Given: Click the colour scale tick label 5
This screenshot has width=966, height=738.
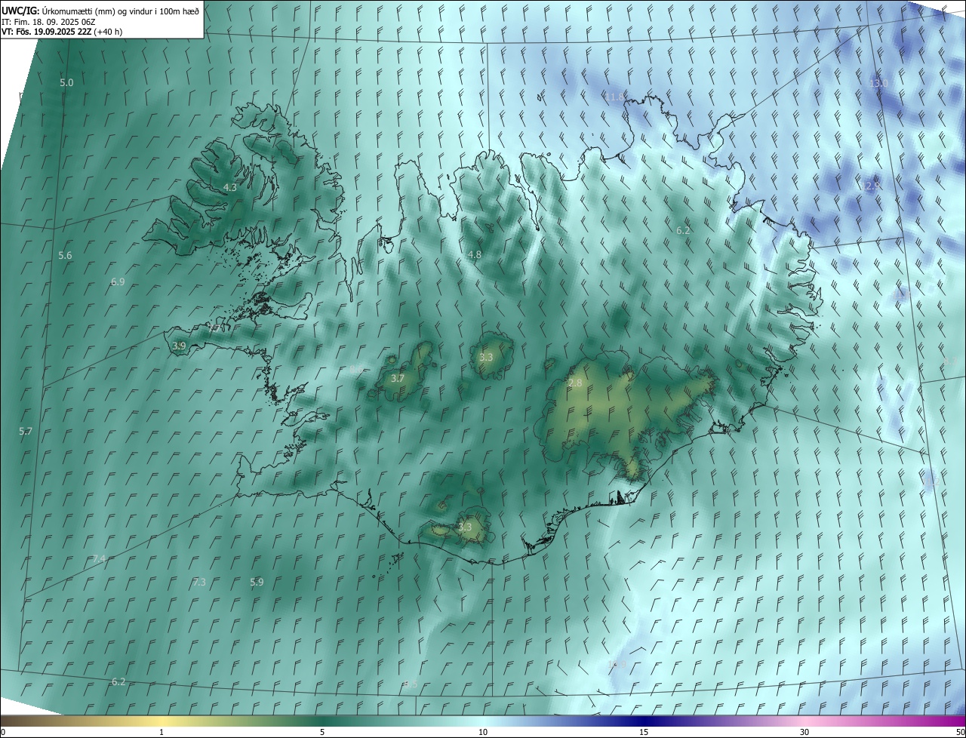Looking at the screenshot, I should click(x=322, y=732).
